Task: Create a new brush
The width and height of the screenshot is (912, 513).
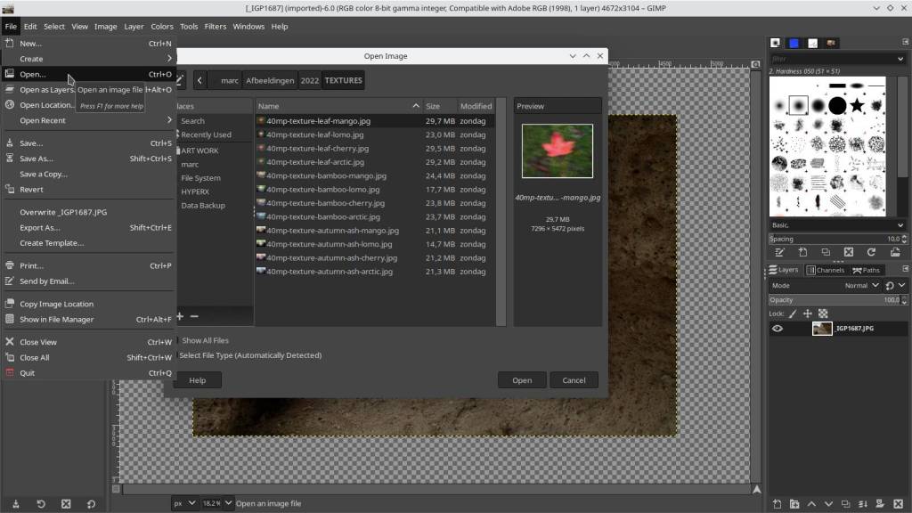Action: tap(802, 252)
